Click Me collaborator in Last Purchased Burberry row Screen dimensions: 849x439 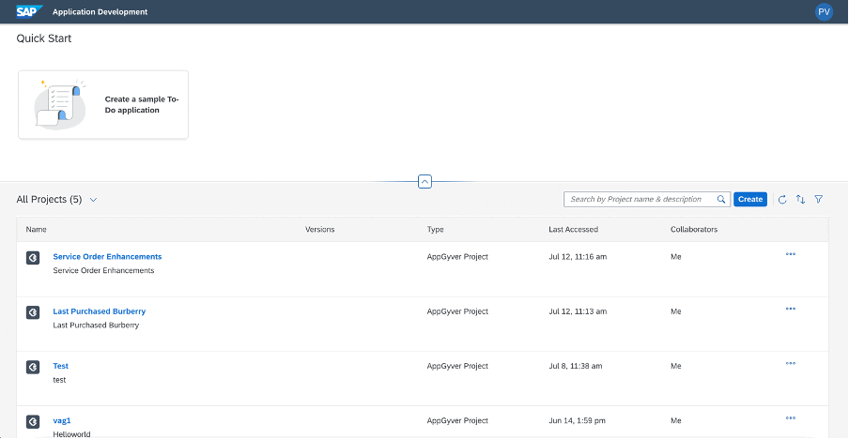tap(676, 311)
